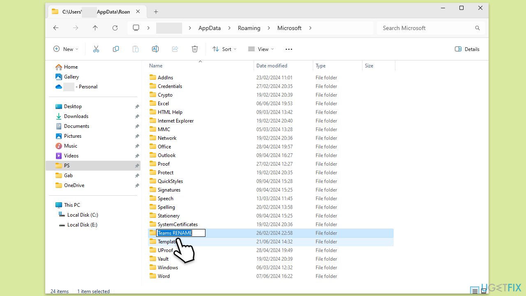Click the This PC monitor icon in address bar
The height and width of the screenshot is (296, 526).
coord(136,28)
